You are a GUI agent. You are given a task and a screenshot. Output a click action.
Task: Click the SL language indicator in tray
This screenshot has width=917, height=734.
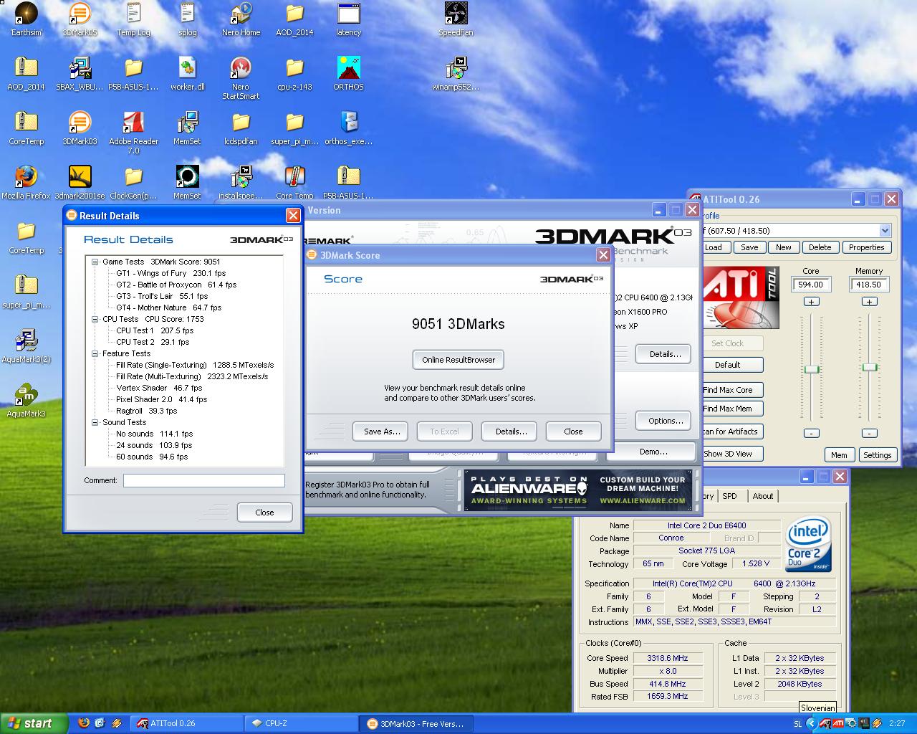coord(798,724)
